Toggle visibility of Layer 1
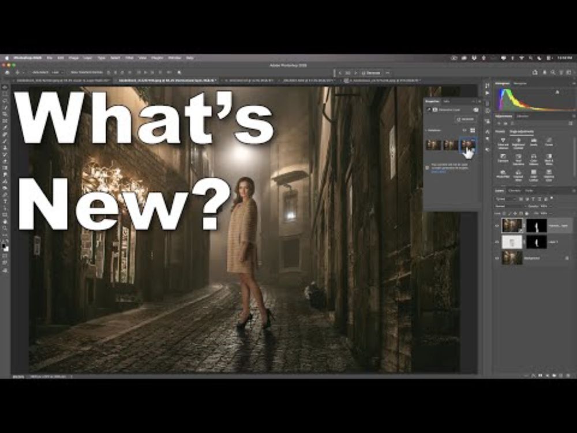 497,242
